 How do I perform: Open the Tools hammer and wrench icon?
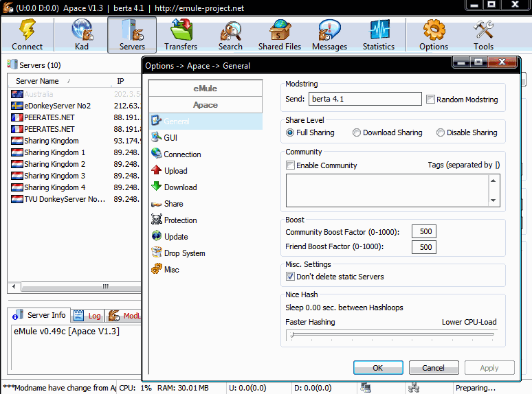coord(483,30)
